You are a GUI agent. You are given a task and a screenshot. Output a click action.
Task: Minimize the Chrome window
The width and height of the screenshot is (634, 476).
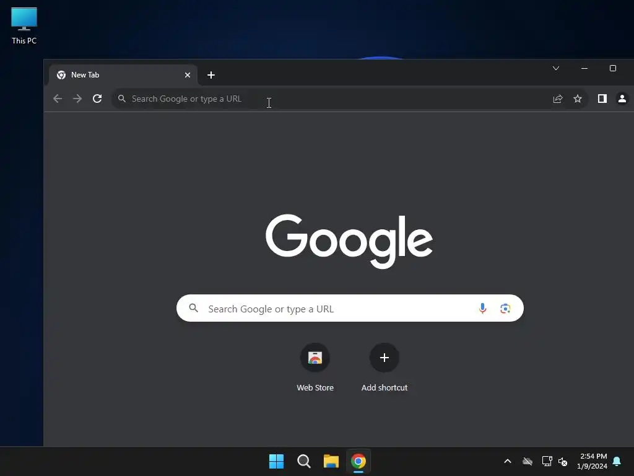coord(584,68)
